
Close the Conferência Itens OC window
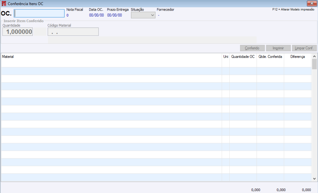(x=312, y=4)
